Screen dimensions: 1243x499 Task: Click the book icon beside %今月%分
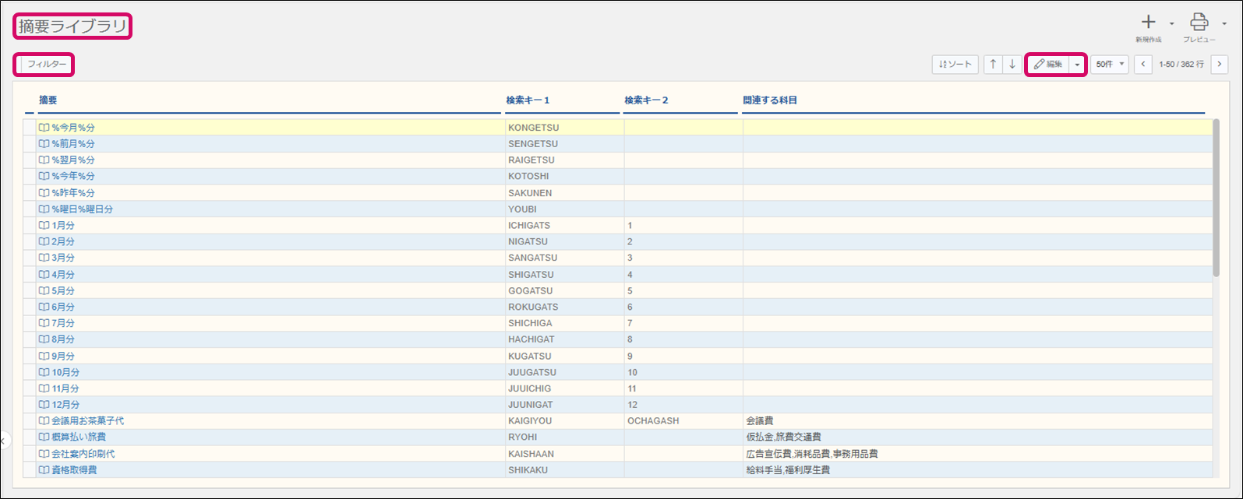(44, 128)
